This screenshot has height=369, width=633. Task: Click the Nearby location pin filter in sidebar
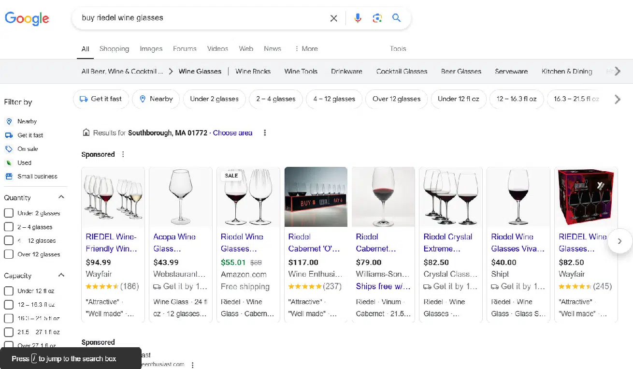21,121
